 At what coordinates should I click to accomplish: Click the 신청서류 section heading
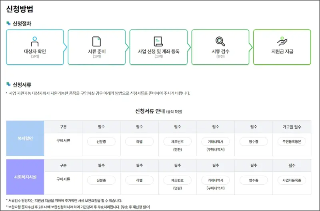click(x=22, y=85)
